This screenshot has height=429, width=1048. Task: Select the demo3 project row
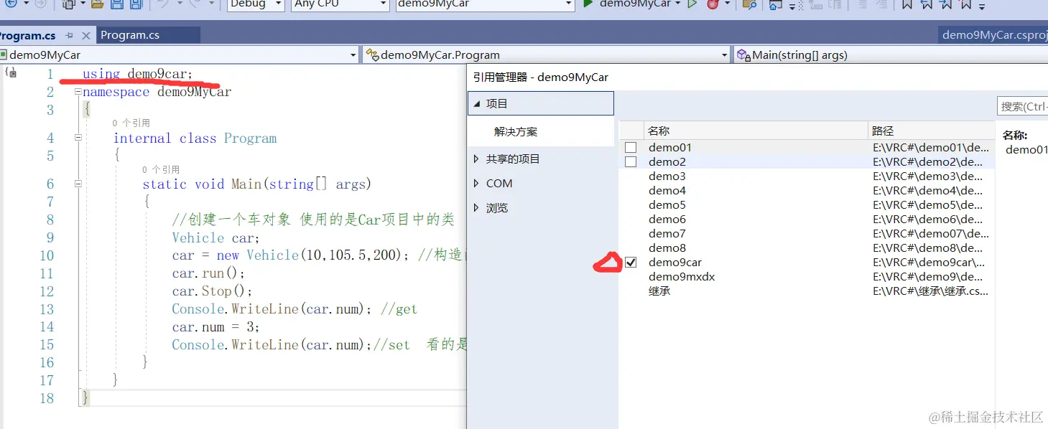(x=807, y=176)
